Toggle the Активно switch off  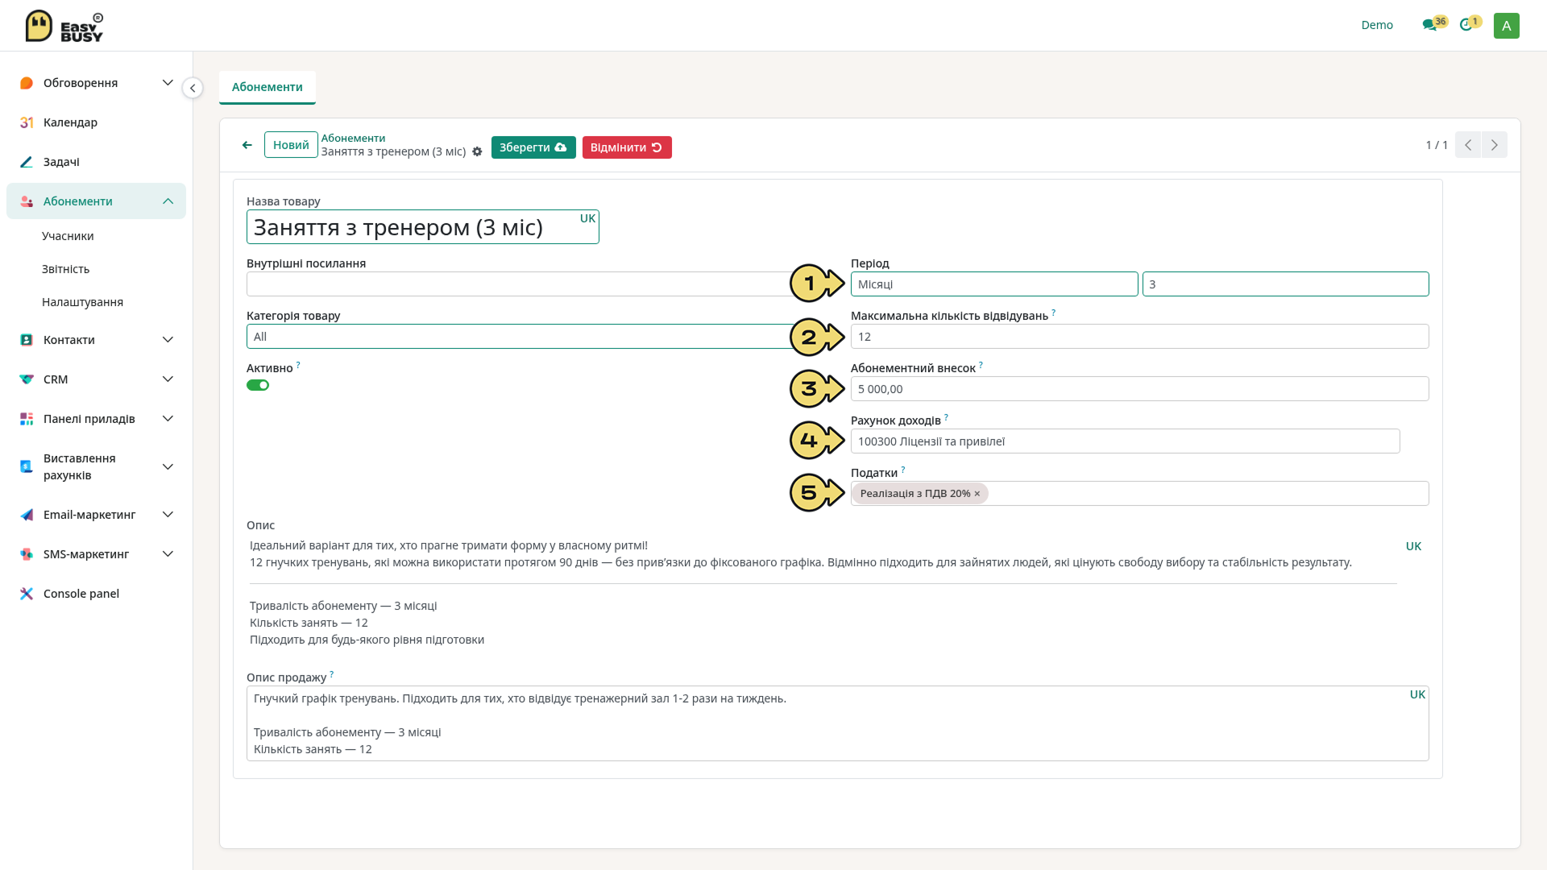258,385
